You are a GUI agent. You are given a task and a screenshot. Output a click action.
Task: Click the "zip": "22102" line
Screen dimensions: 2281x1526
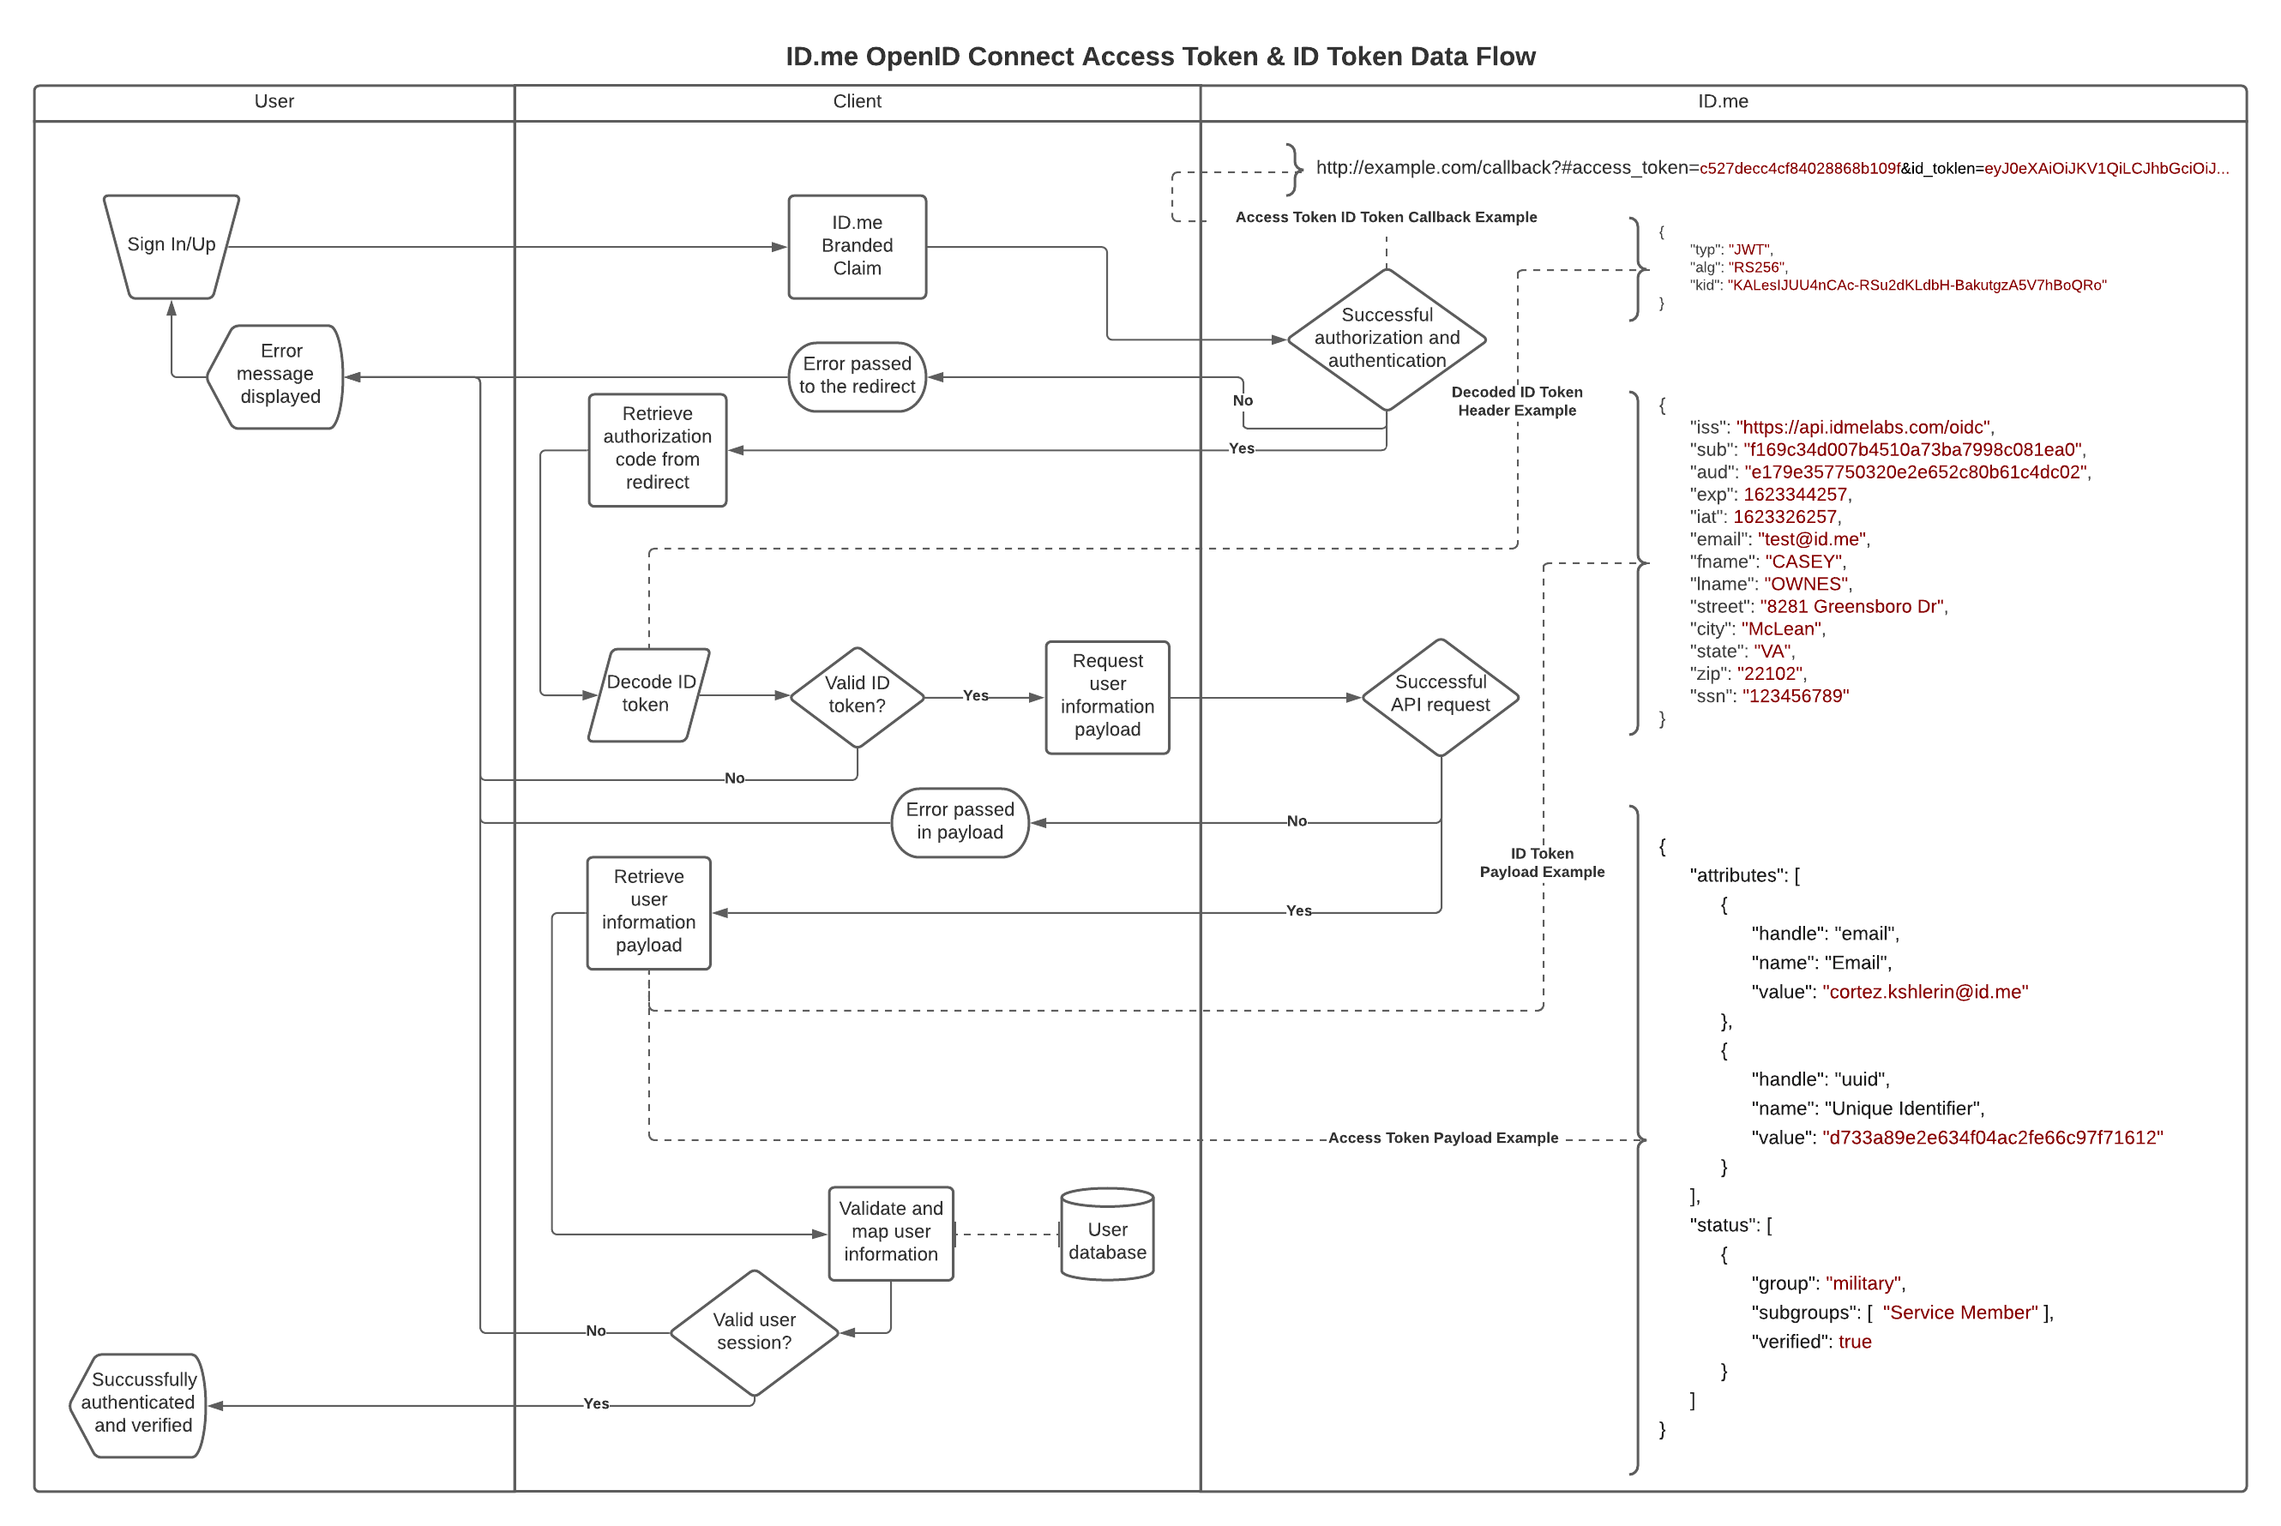pyautogui.click(x=1748, y=674)
